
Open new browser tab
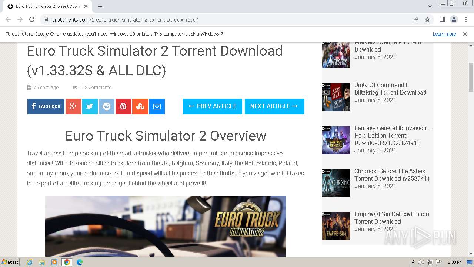tap(100, 6)
